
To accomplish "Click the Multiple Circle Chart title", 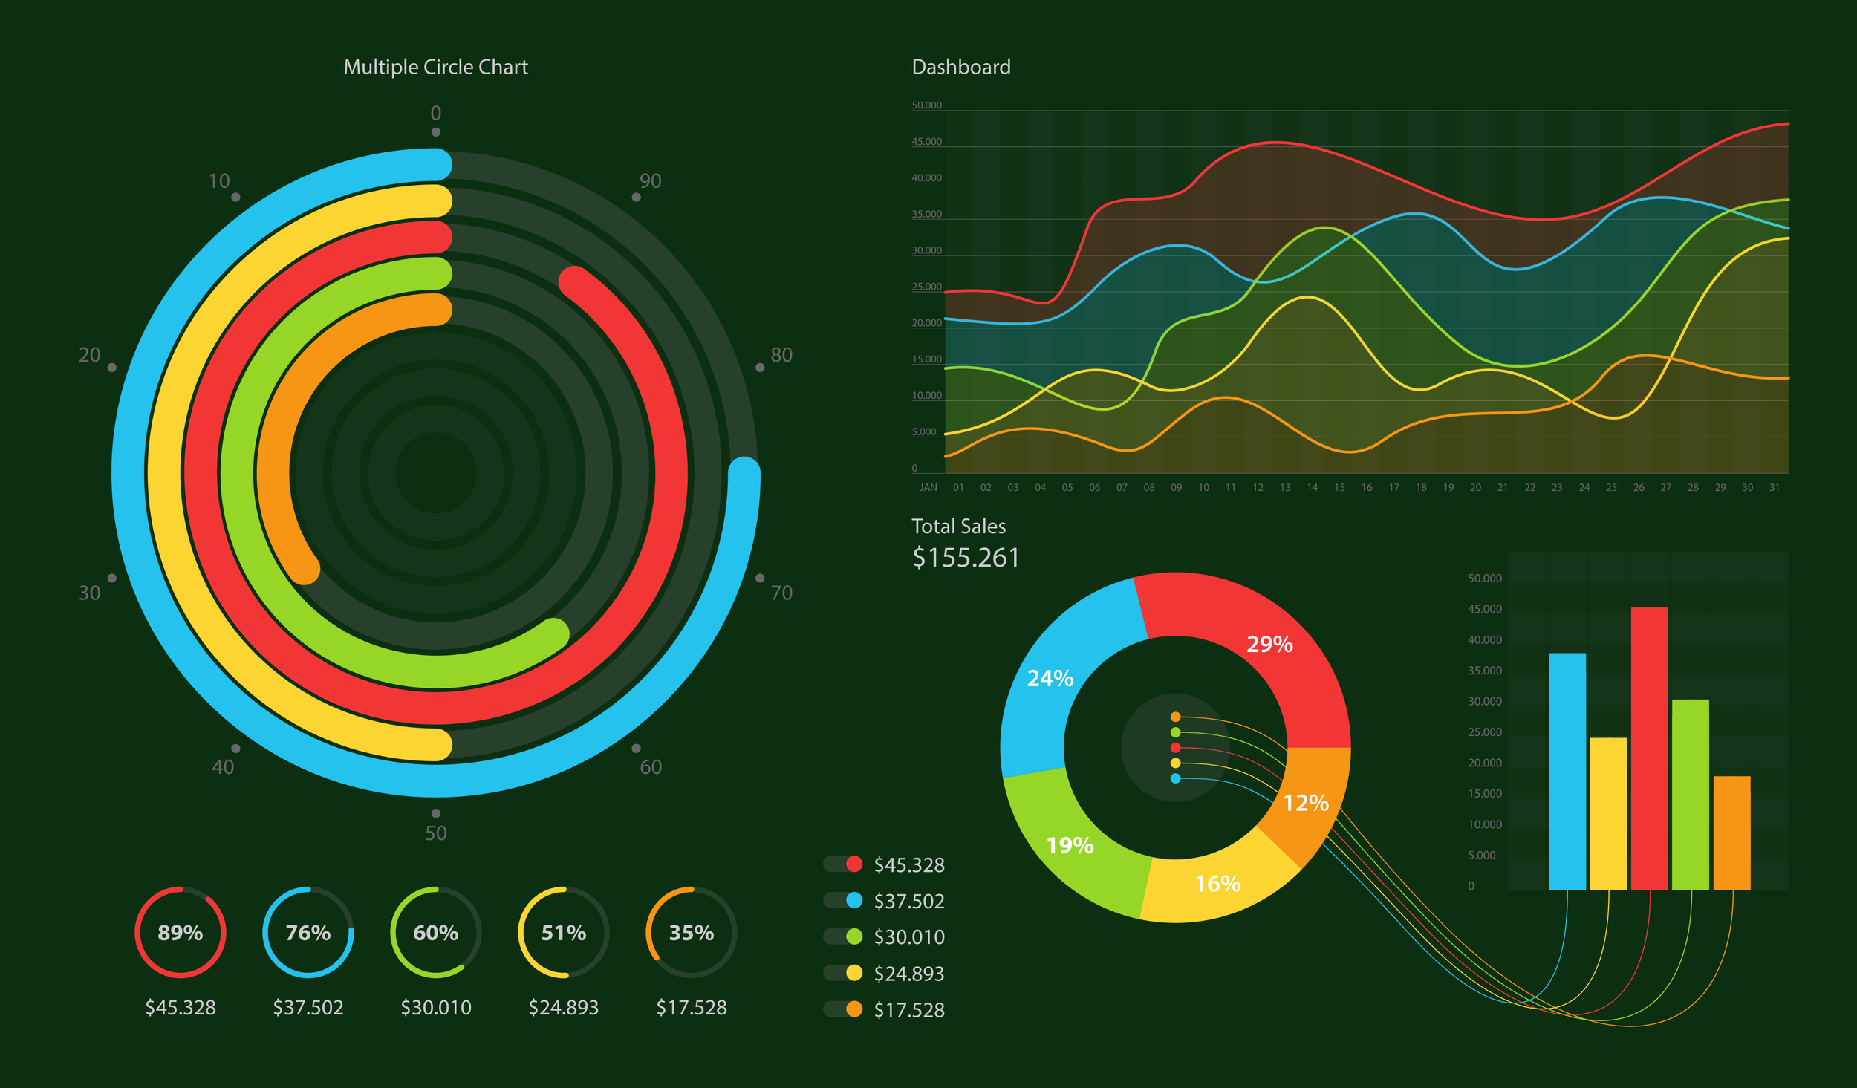I will [436, 68].
